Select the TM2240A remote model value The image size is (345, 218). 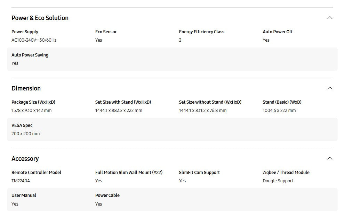click(21, 181)
